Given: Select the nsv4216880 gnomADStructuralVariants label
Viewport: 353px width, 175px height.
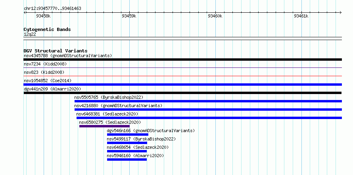Looking at the screenshot, I should [118, 106].
